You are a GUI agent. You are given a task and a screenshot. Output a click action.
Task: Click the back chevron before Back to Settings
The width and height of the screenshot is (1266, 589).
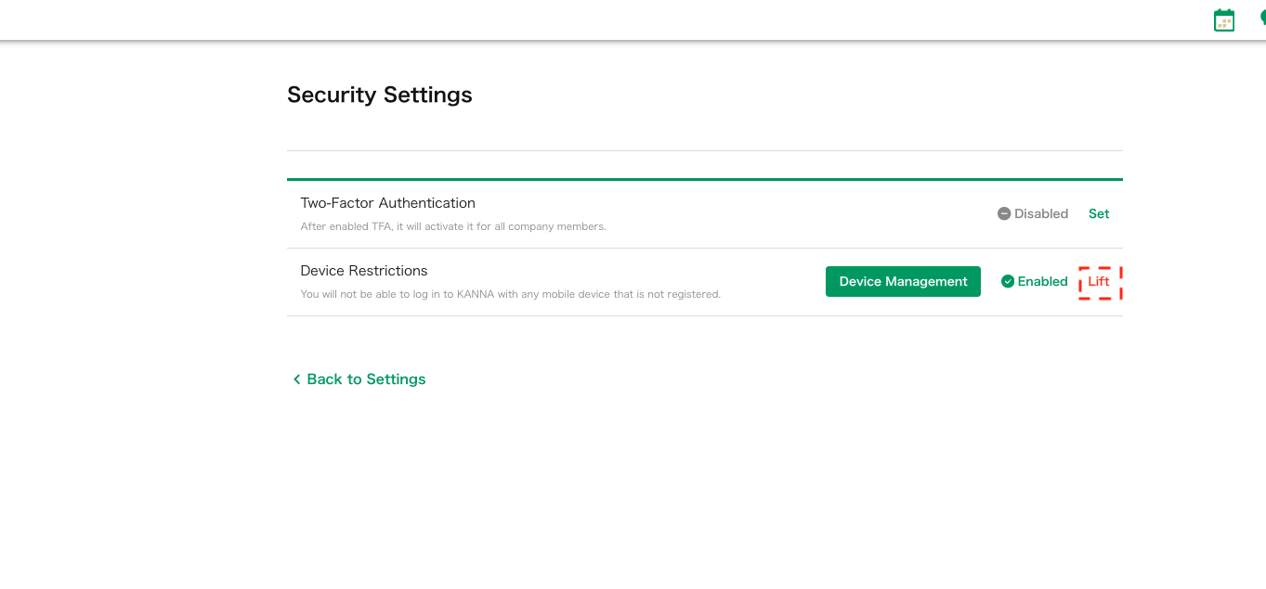(x=296, y=378)
